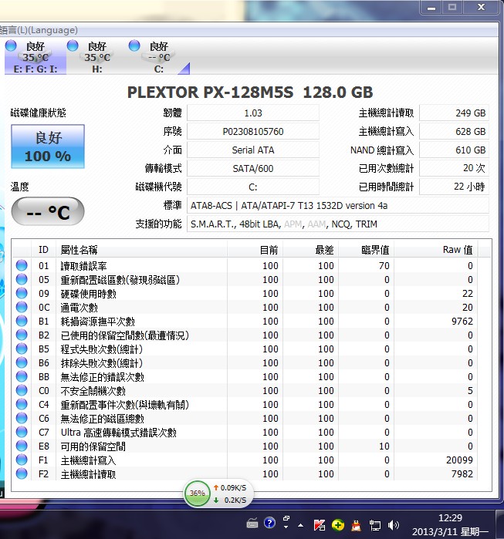Select the 可用的保留空間 attribute row

pos(245,446)
